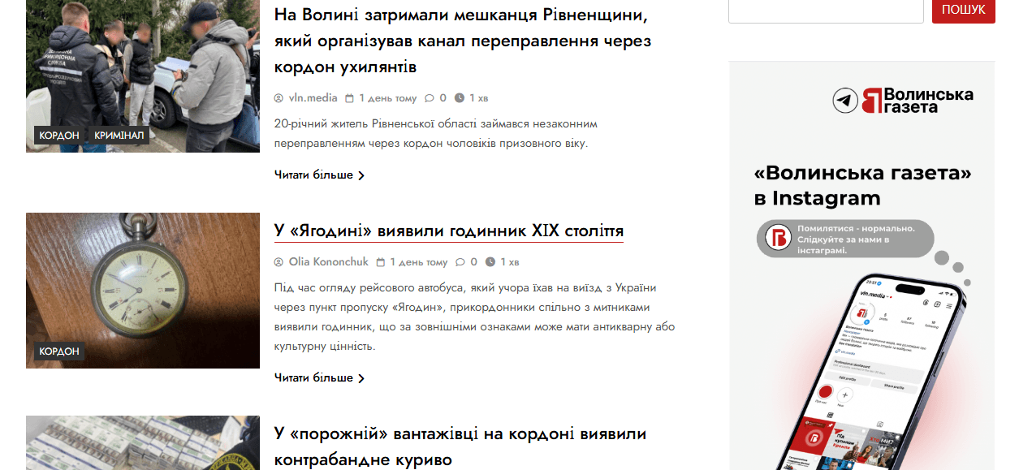Open author link vln.media

click(313, 98)
